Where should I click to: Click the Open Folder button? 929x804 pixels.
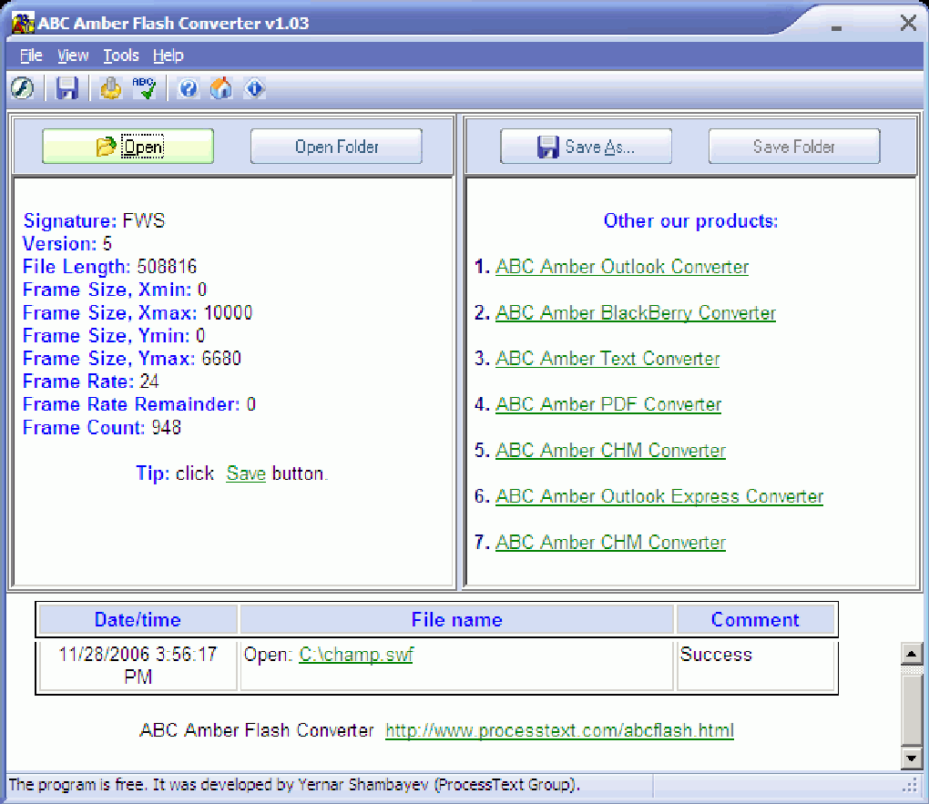[x=336, y=147]
